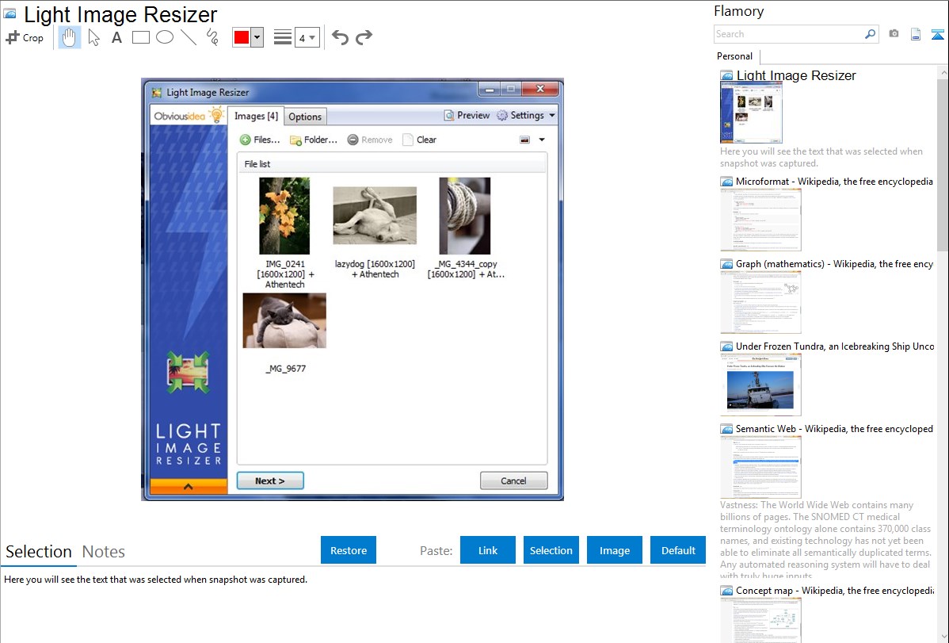This screenshot has height=643, width=949.
Task: Click the Next > button
Action: pyautogui.click(x=270, y=480)
